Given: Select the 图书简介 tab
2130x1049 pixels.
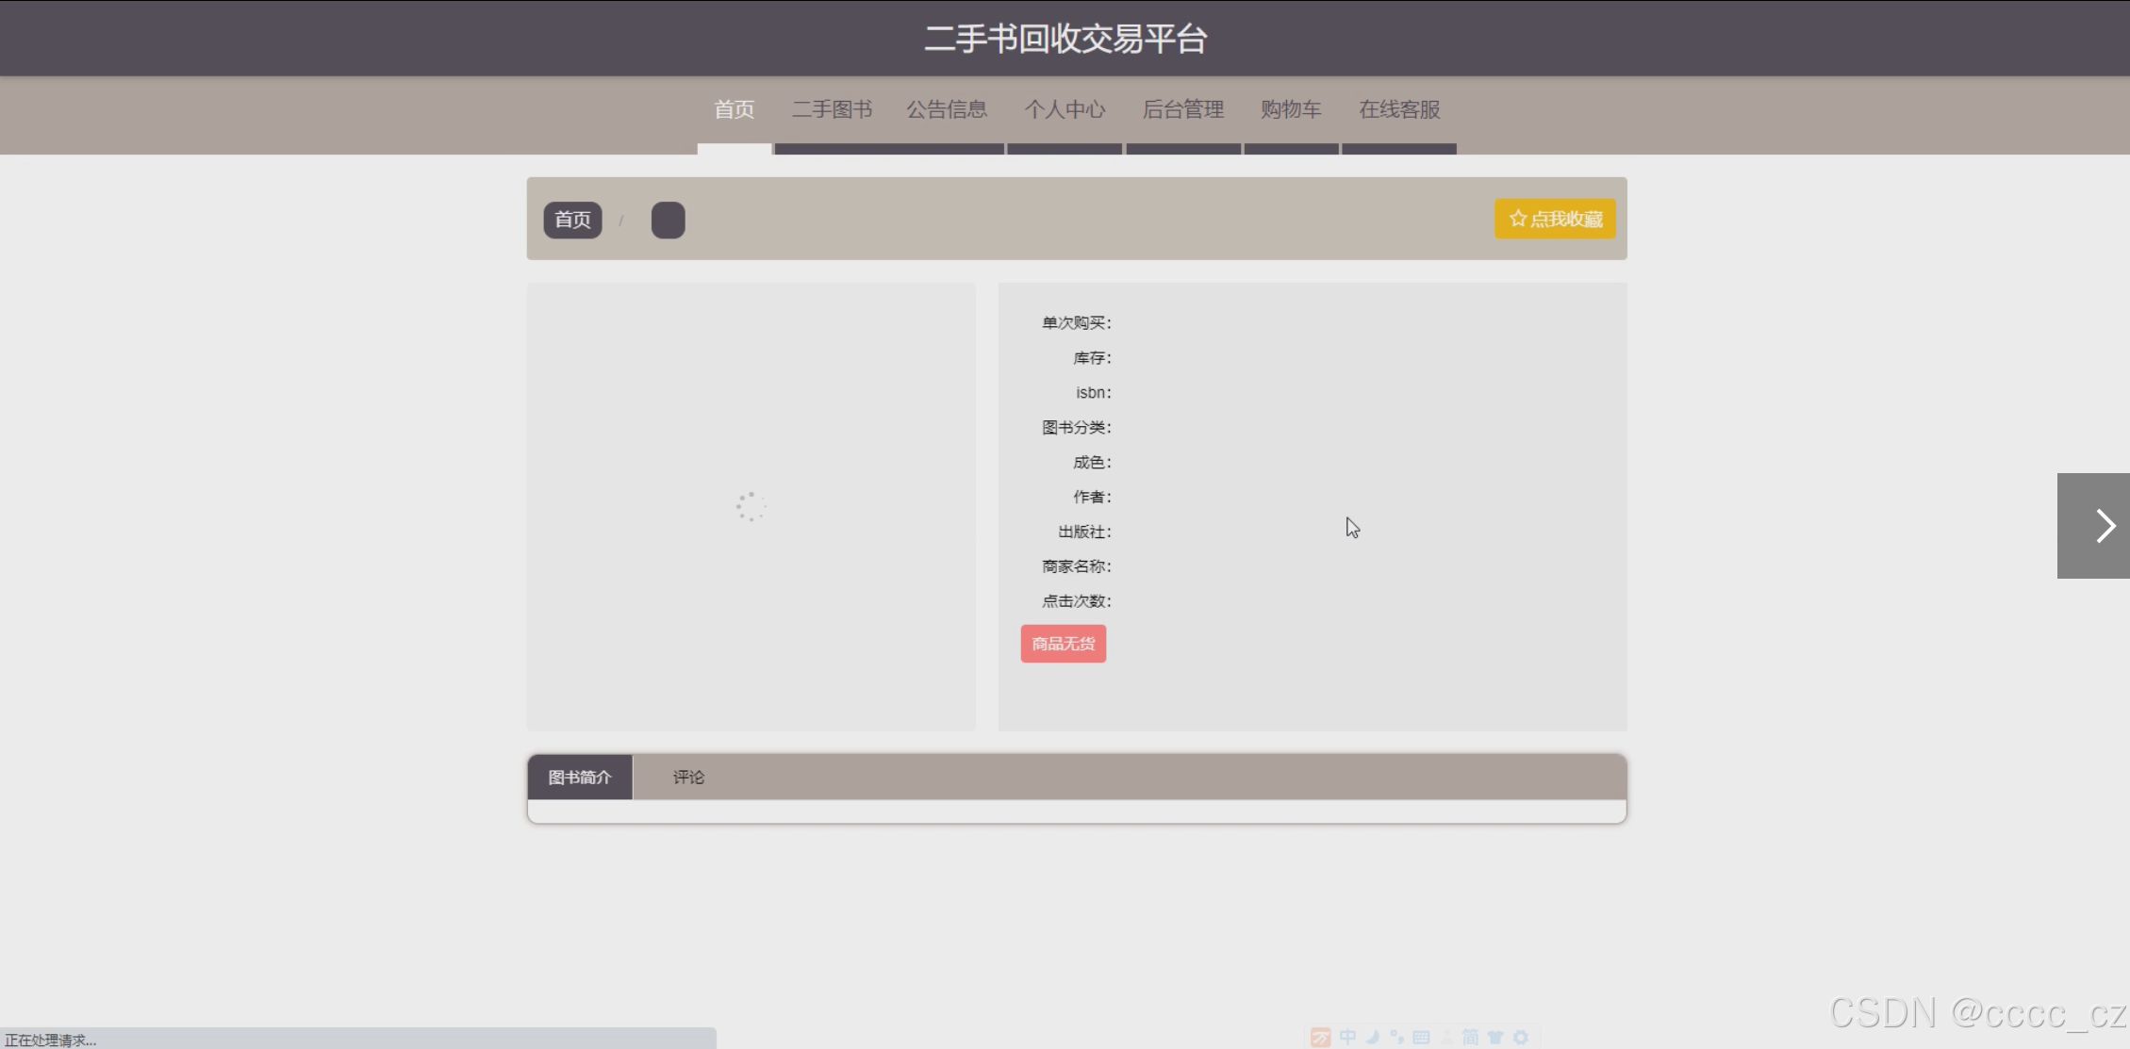Looking at the screenshot, I should (x=580, y=778).
